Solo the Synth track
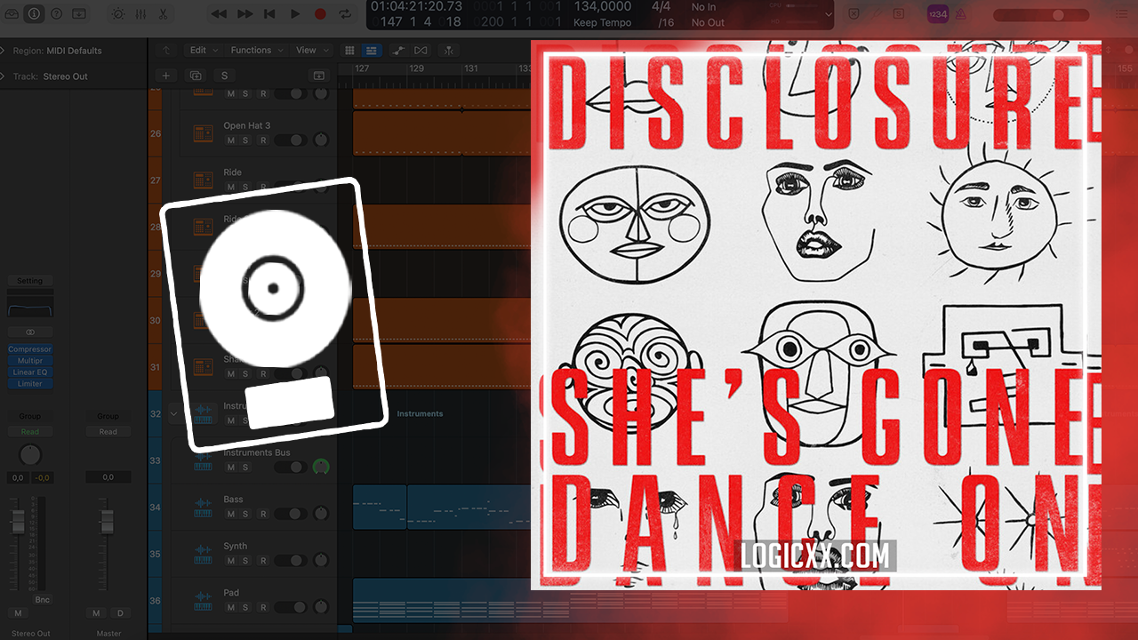The image size is (1138, 640). [246, 561]
